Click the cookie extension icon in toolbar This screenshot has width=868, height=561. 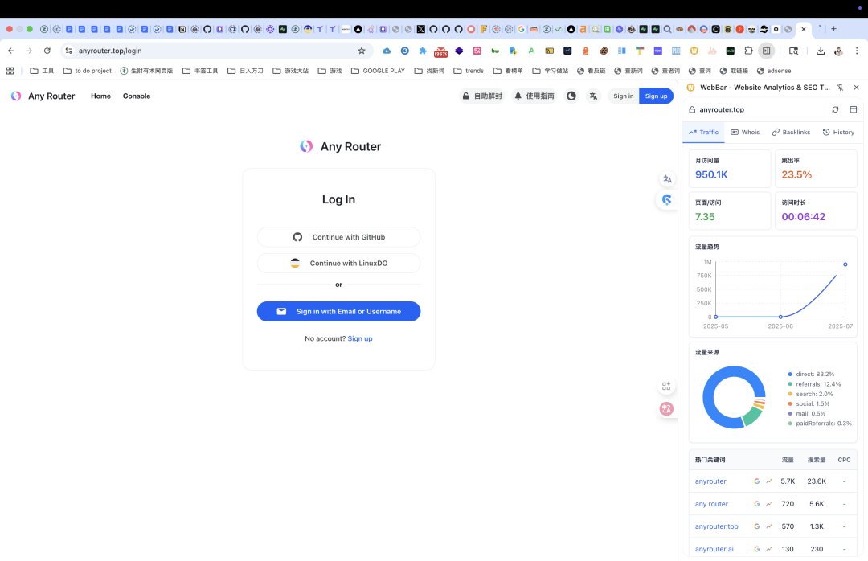click(x=604, y=51)
